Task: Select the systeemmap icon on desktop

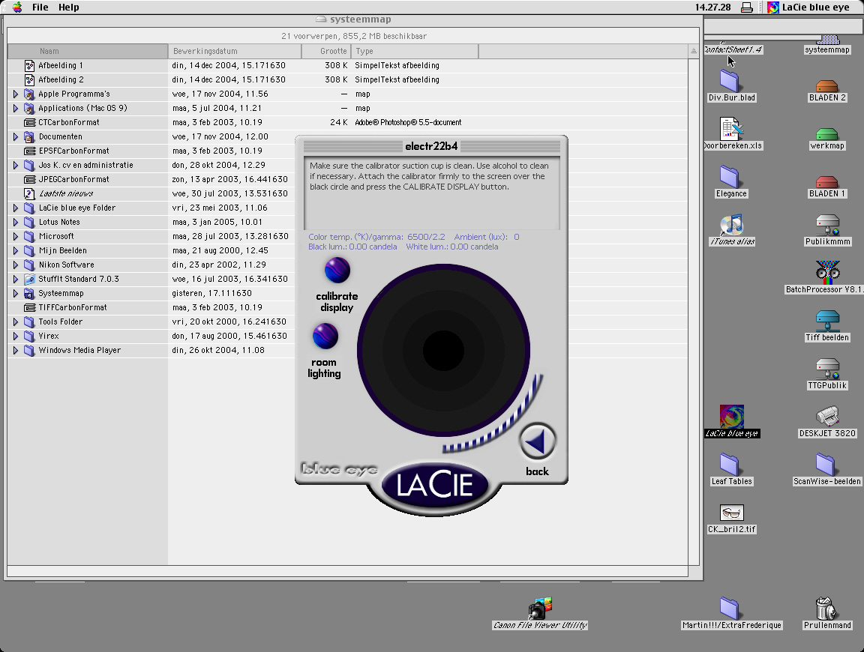Action: click(827, 40)
